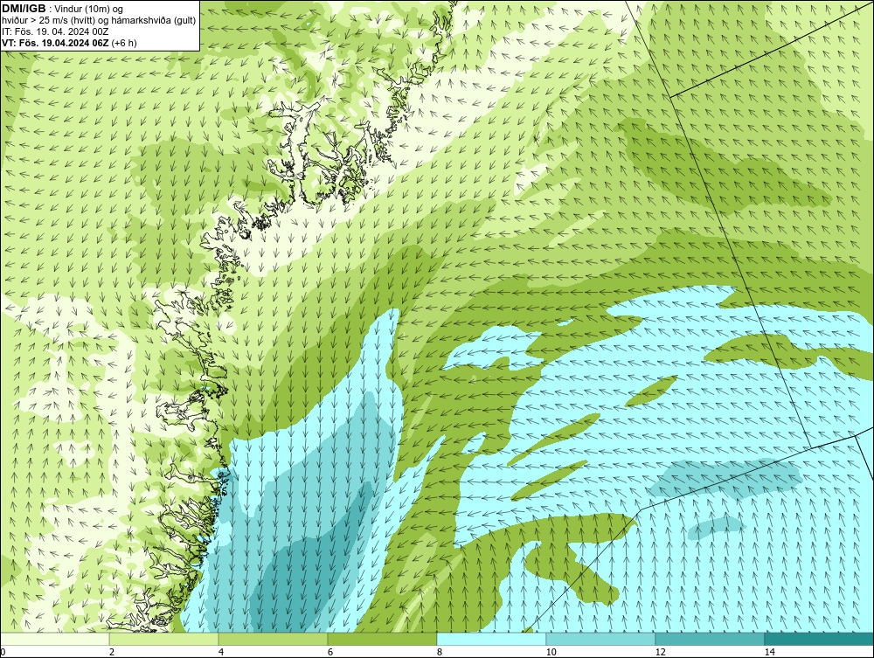Click the colorbar label '0'
This screenshot has width=874, height=658.
(3, 653)
